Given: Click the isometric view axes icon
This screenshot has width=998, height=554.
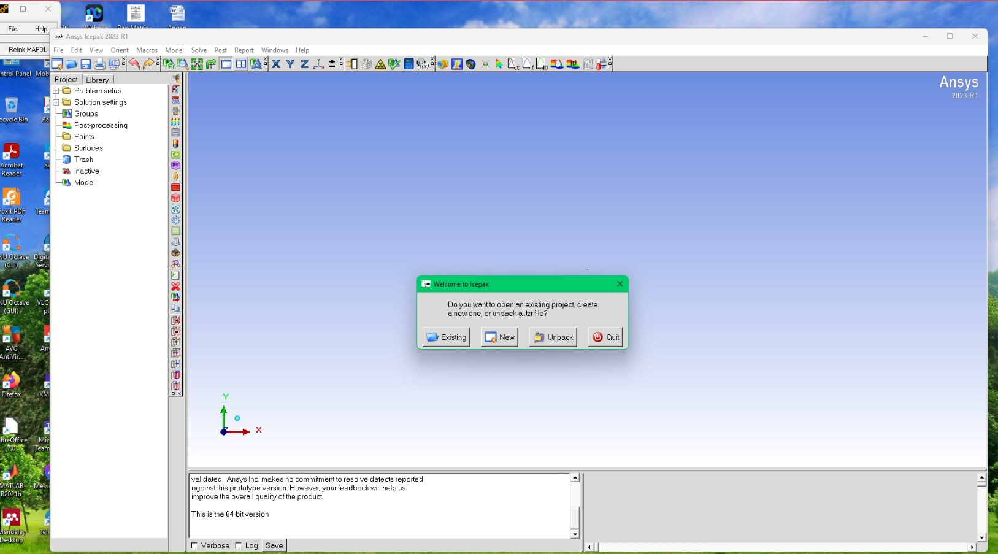Looking at the screenshot, I should tap(318, 64).
